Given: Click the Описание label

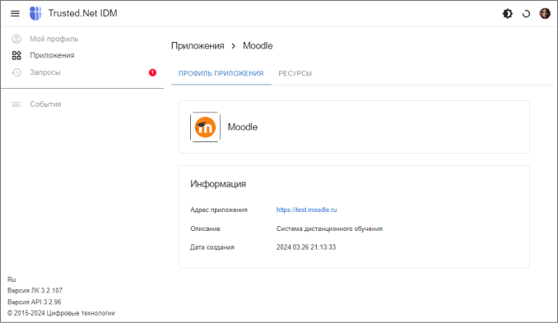Looking at the screenshot, I should tap(205, 228).
